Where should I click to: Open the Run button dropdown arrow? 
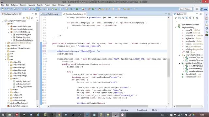tap(80, 9)
